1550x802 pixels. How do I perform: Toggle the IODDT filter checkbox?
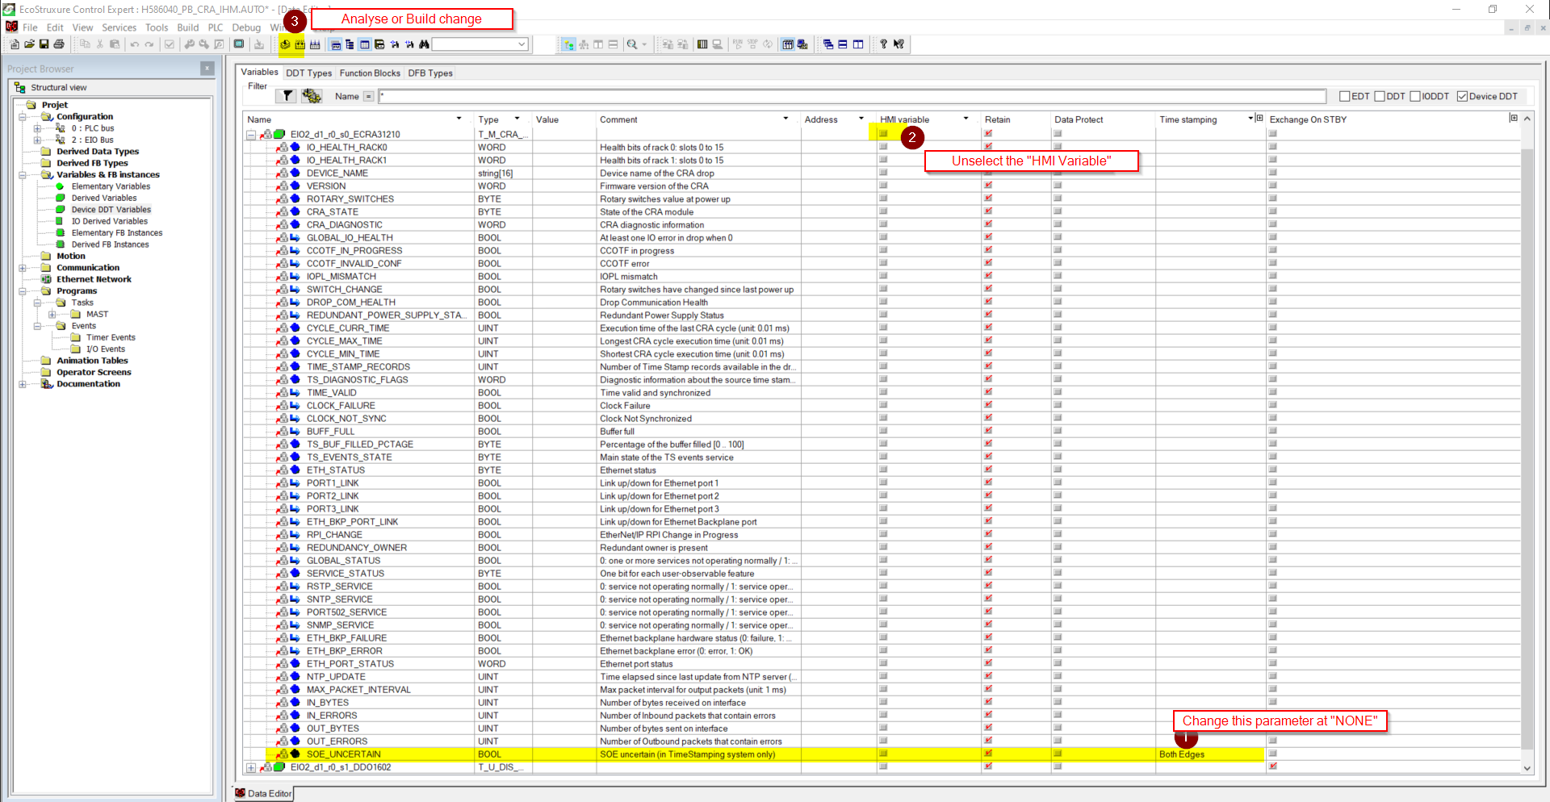tap(1415, 96)
